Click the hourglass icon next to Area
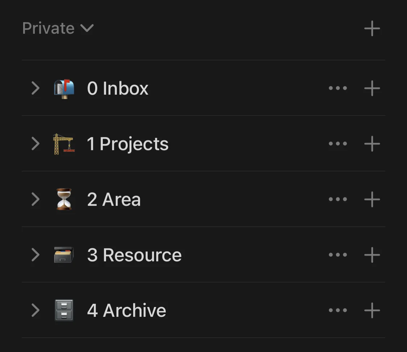 (x=64, y=199)
